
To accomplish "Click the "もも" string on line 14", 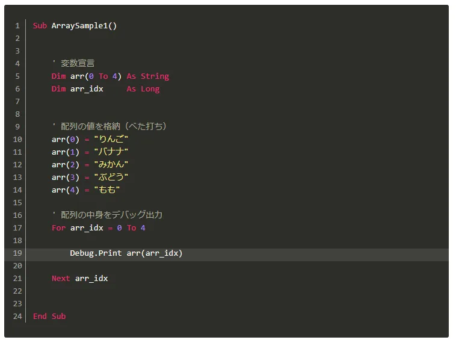I will (106, 190).
